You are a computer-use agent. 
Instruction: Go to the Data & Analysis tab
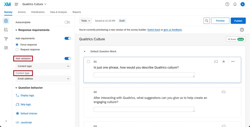59,12
